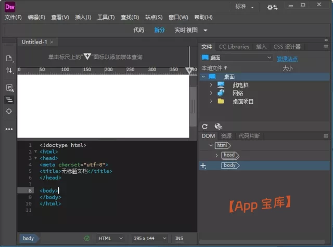Open the view mode dropdown arrow next to 实时视图
Viewport: 333px width, 247px height.
click(206, 30)
